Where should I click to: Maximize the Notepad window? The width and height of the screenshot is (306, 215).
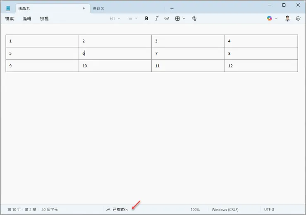coord(284,5)
